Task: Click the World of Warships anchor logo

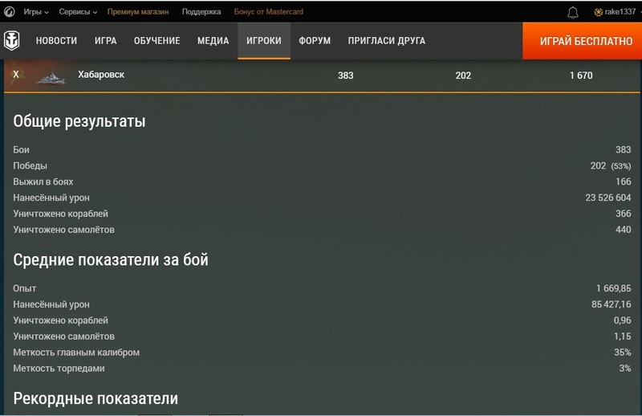Action: (x=14, y=41)
